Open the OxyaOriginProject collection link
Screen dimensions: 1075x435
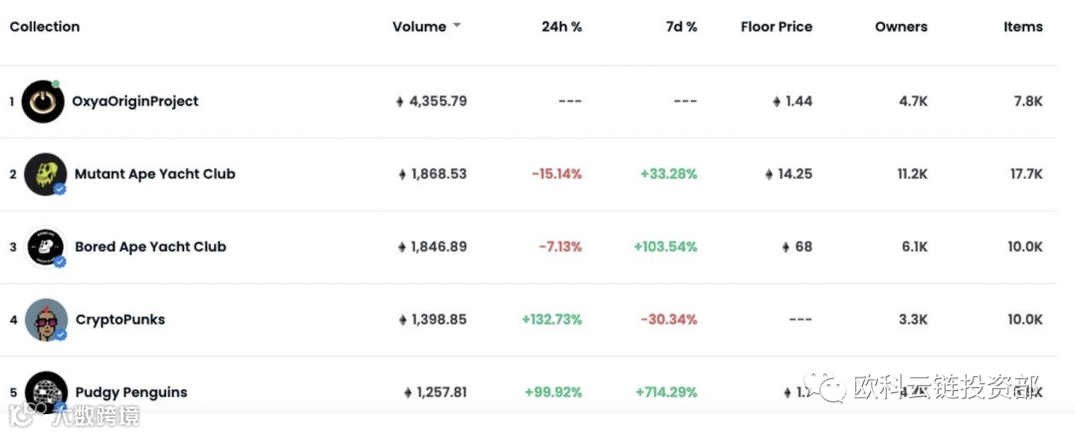click(x=134, y=102)
